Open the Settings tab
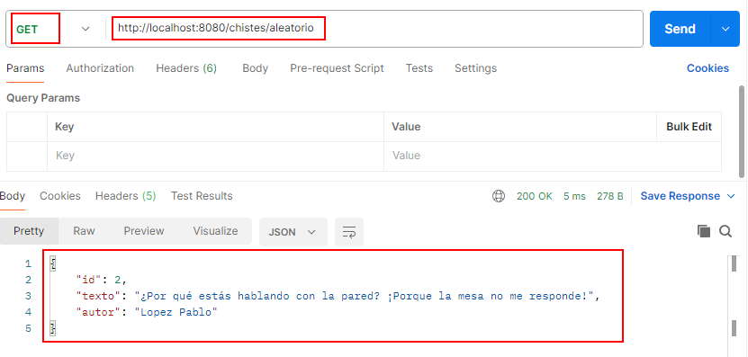Image resolution: width=748 pixels, height=357 pixels. [475, 68]
